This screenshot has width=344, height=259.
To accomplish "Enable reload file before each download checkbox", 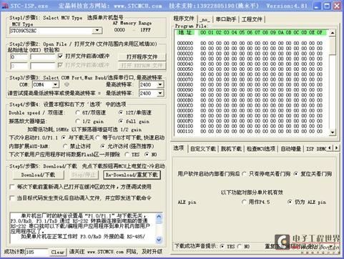I will [x=11, y=187].
